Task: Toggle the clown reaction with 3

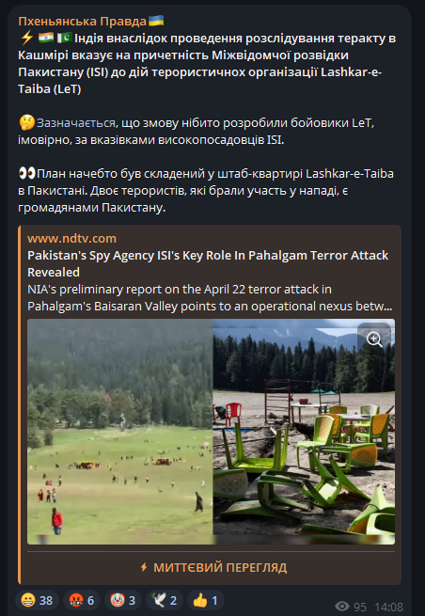Action: 123,600
